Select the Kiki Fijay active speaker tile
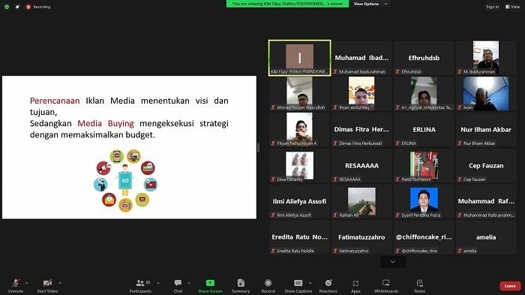Image resolution: width=525 pixels, height=295 pixels. (x=300, y=58)
